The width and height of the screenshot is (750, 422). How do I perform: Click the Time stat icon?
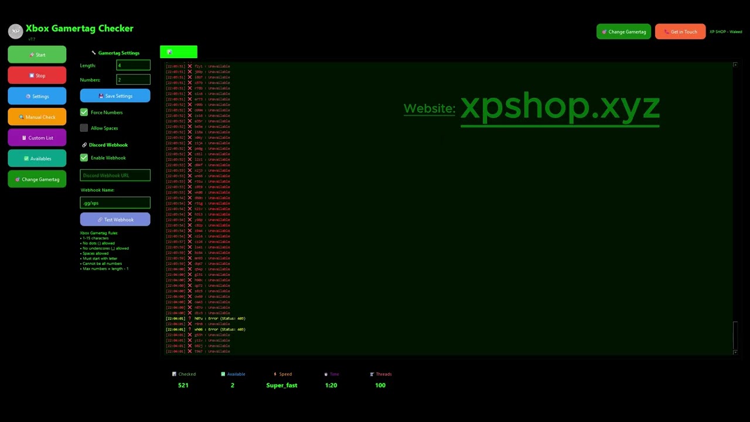click(x=326, y=374)
